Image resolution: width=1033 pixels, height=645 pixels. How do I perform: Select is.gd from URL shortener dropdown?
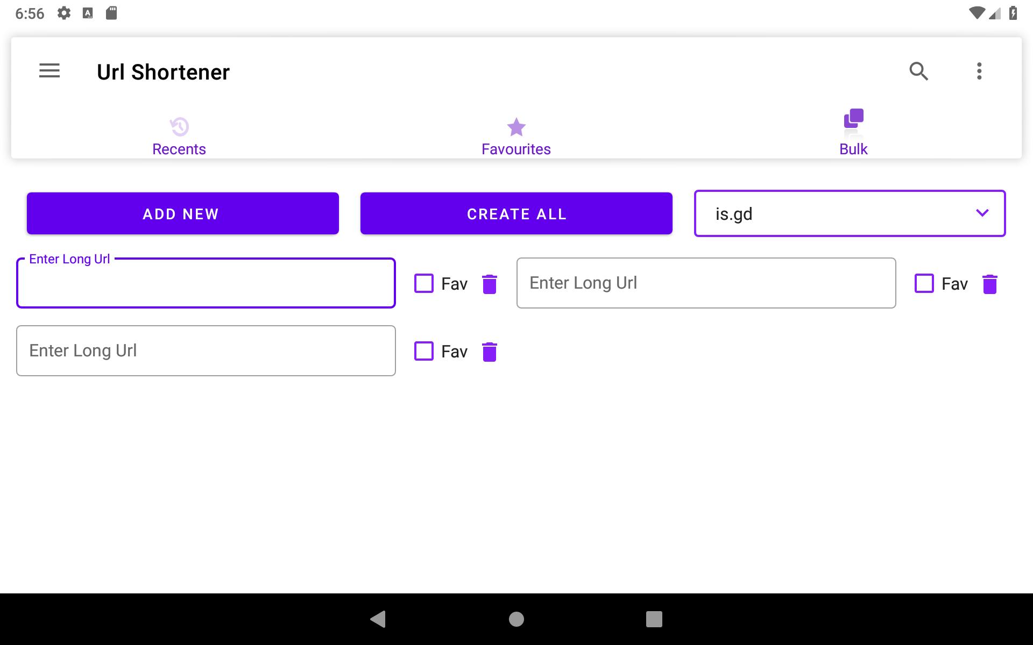coord(850,213)
